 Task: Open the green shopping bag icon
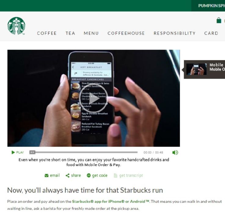tap(219, 20)
